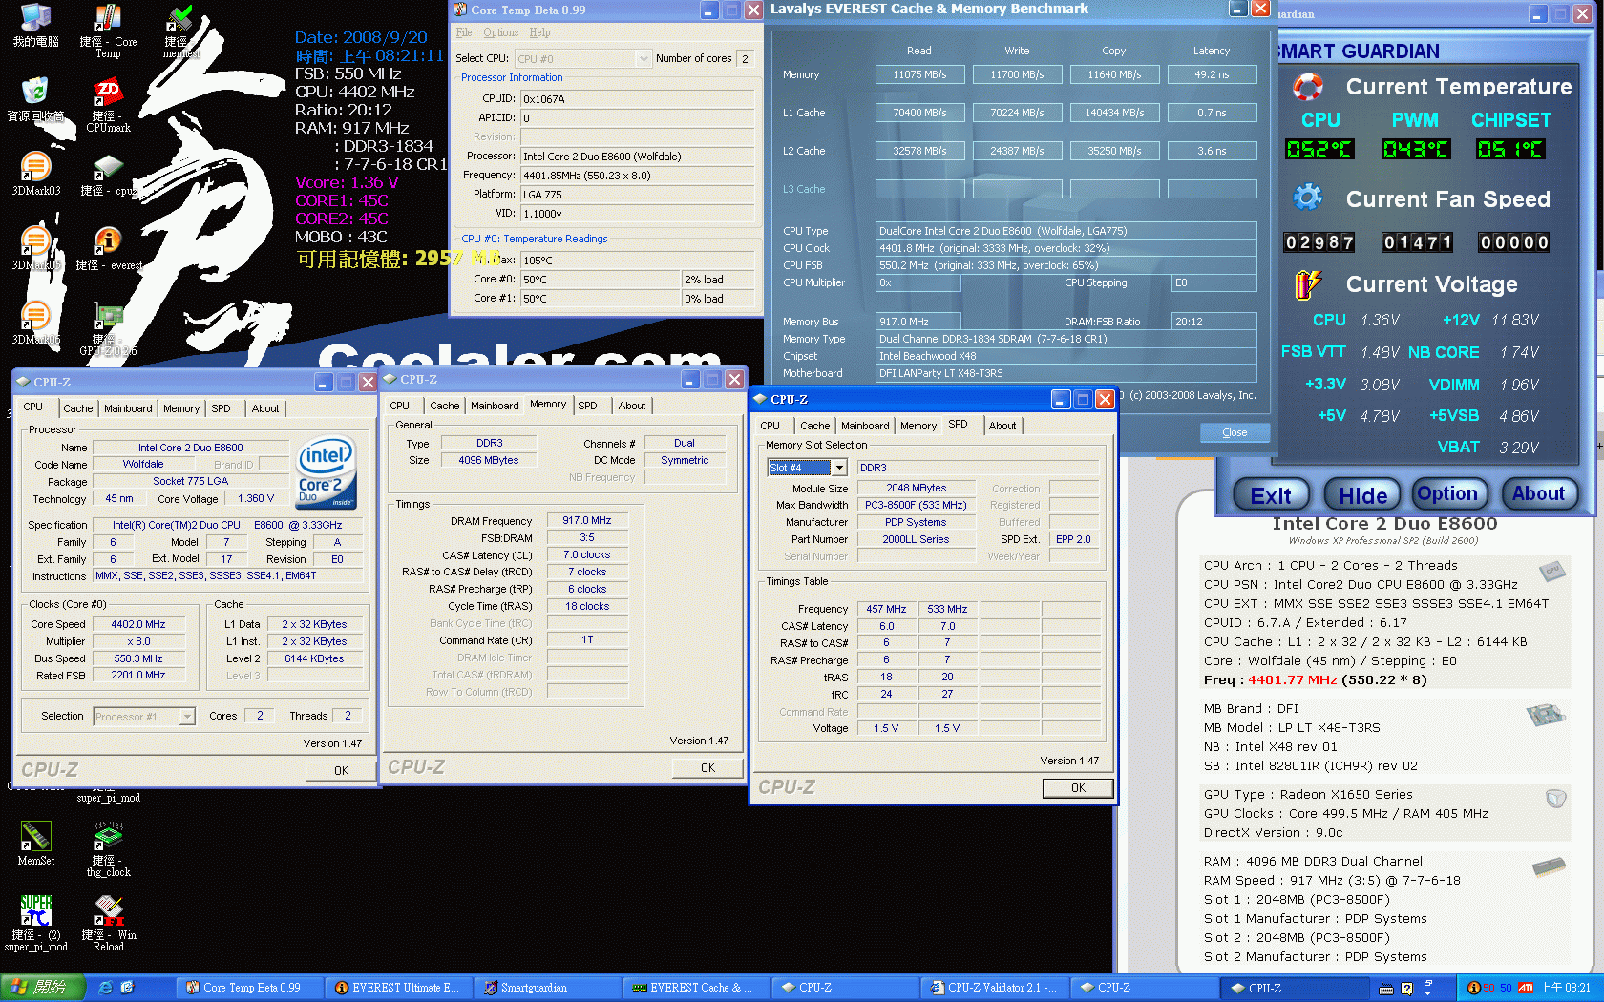This screenshot has width=1604, height=1002.
Task: Click the CPU chip icon in CPU-Z Validator page
Action: 1552,571
